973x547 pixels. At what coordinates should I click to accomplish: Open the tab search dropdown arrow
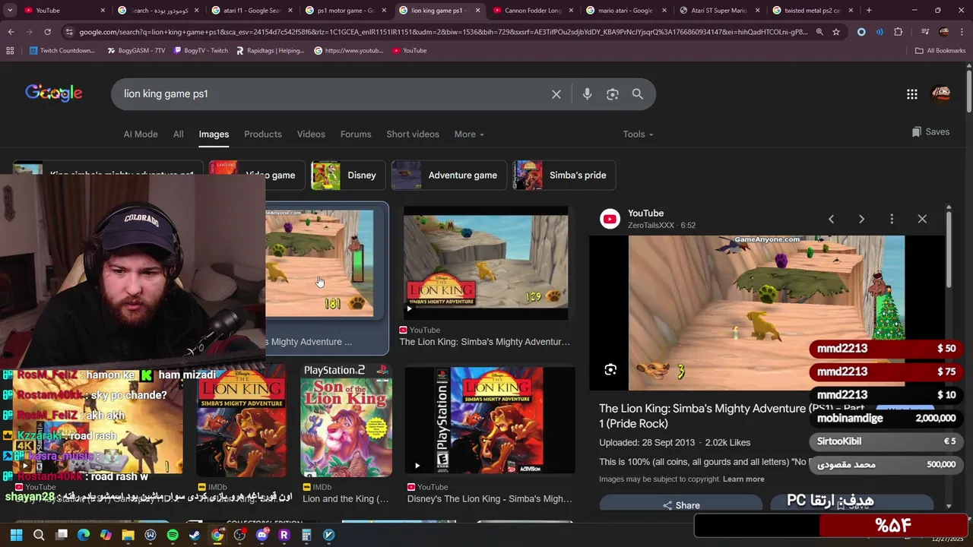[11, 11]
